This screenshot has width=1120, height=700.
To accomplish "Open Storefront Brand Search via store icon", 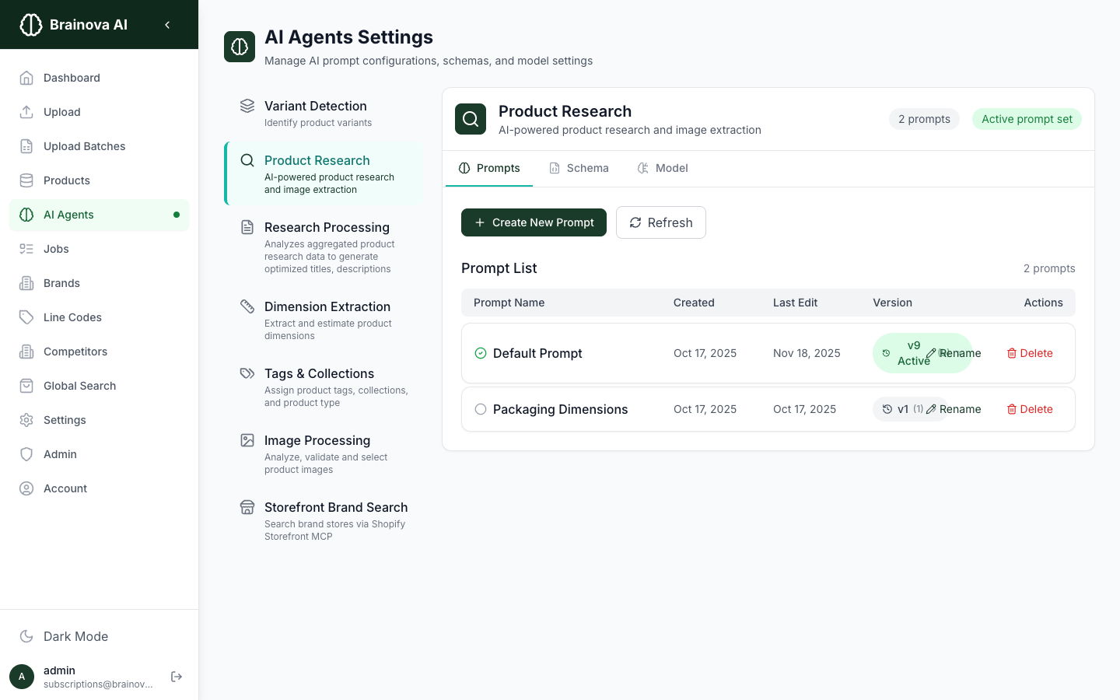I will tap(247, 506).
